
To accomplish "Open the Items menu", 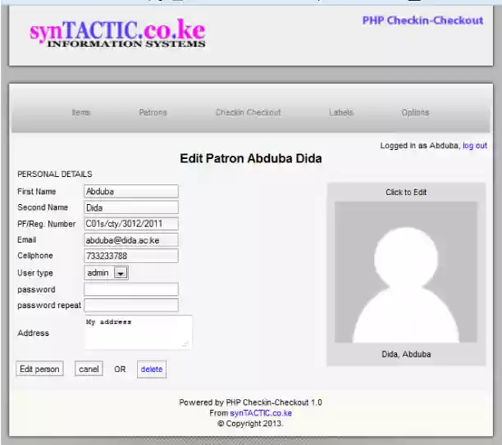I will (x=81, y=112).
